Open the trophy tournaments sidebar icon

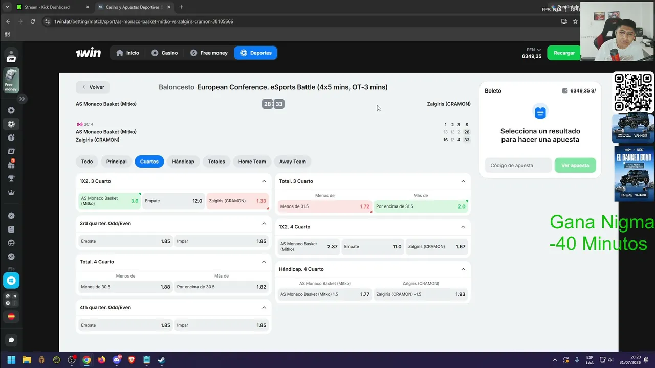click(11, 178)
